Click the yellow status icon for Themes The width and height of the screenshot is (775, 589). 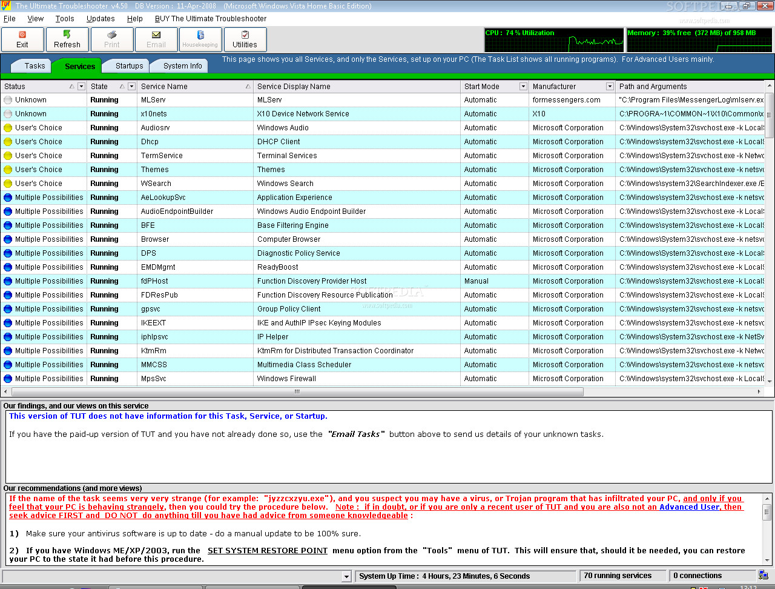point(8,170)
